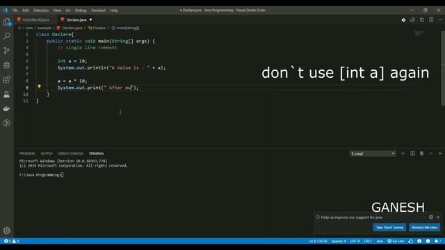This screenshot has height=250, width=445.
Task: Click the first round icon after the thumbs-up
Action: point(419,241)
